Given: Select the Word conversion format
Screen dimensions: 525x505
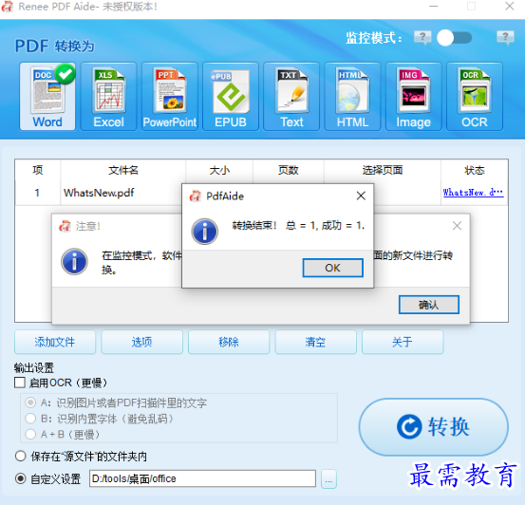Looking at the screenshot, I should pos(47,97).
